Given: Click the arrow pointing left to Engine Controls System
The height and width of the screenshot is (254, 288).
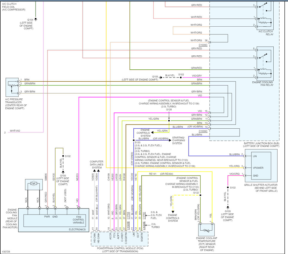Looking at the screenshot, I should click(x=152, y=132).
